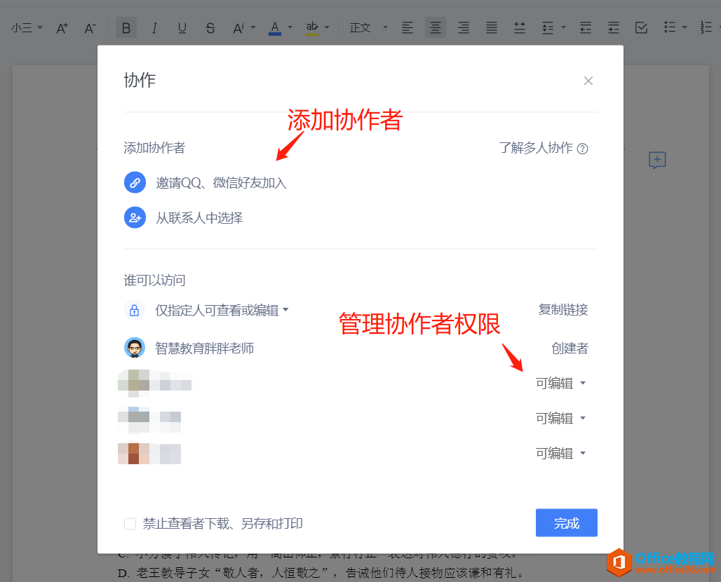Open the 正文 paragraph style dropdown
The image size is (721, 582).
coord(368,28)
